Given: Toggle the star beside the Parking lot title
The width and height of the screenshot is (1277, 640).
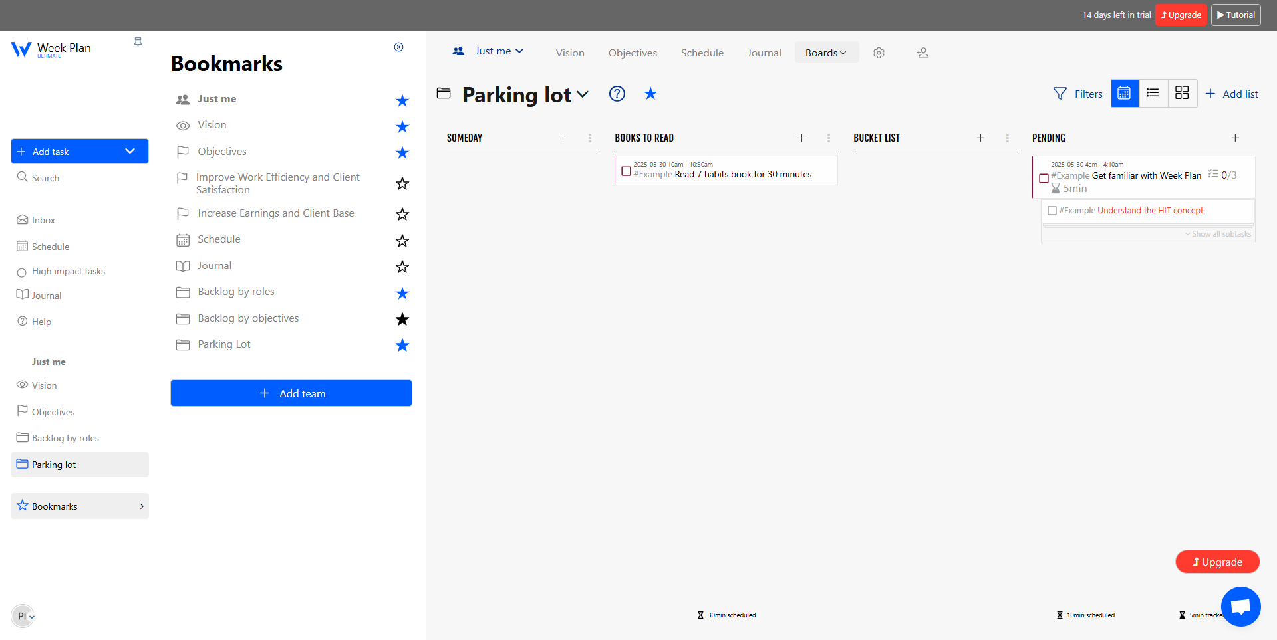Looking at the screenshot, I should [x=650, y=94].
